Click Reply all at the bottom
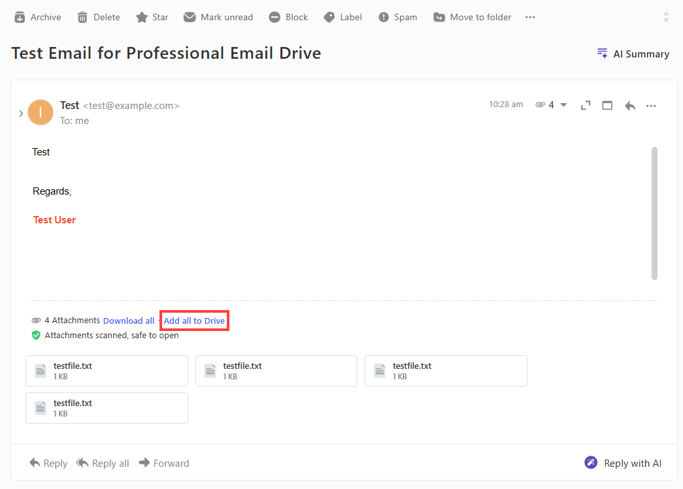This screenshot has width=683, height=489. click(x=103, y=464)
